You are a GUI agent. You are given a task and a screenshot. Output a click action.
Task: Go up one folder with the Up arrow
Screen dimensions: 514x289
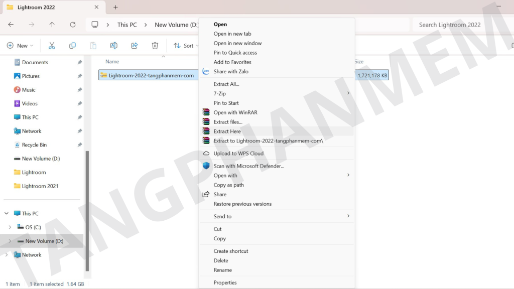pyautogui.click(x=52, y=25)
